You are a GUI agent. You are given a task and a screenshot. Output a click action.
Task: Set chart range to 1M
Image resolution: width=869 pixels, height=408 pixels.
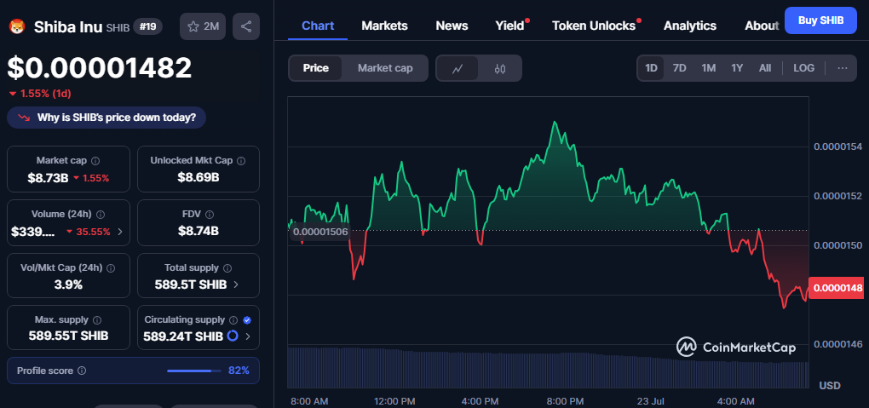708,68
